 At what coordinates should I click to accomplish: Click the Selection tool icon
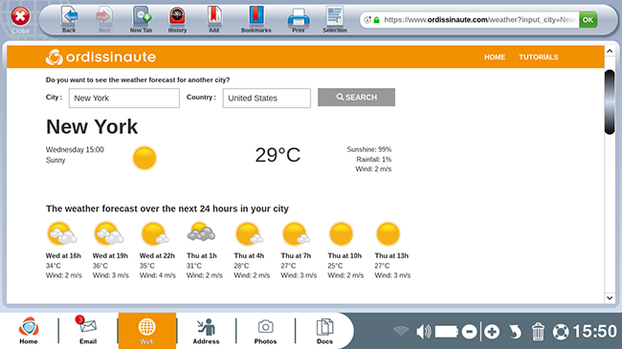(x=335, y=16)
